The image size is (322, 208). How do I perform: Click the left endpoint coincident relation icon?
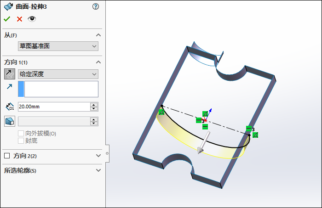161,112
